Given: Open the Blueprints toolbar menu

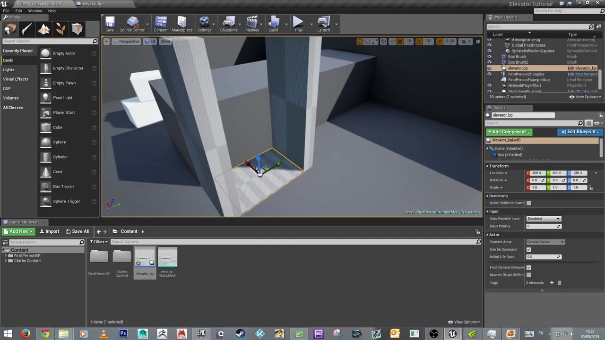Looking at the screenshot, I should click(x=229, y=25).
